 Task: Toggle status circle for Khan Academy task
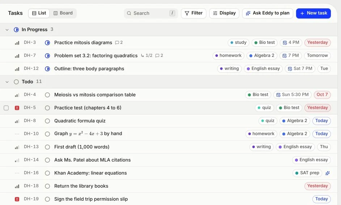coord(47,173)
